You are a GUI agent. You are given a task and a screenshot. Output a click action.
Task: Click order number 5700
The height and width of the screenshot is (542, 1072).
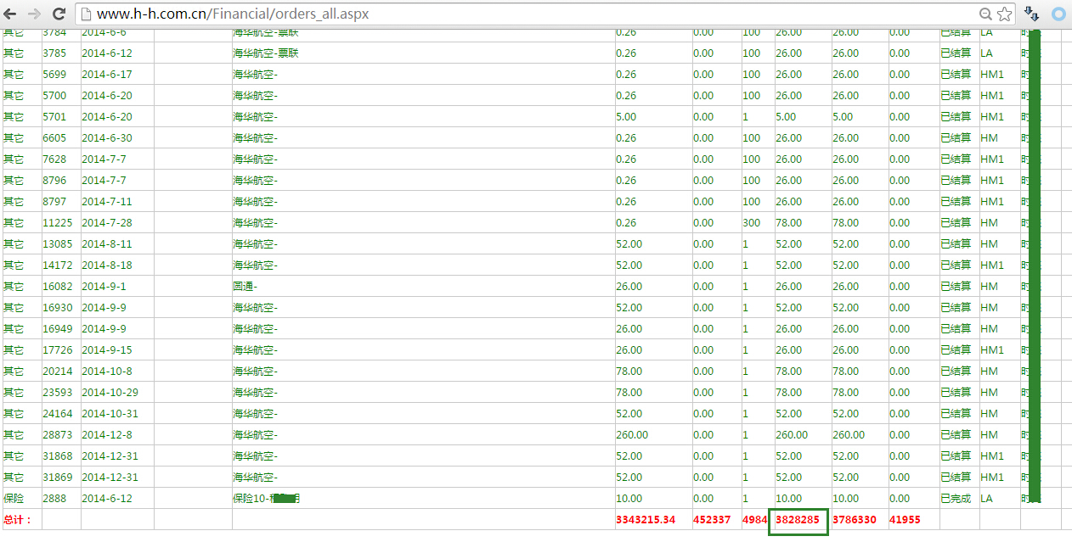click(x=54, y=95)
